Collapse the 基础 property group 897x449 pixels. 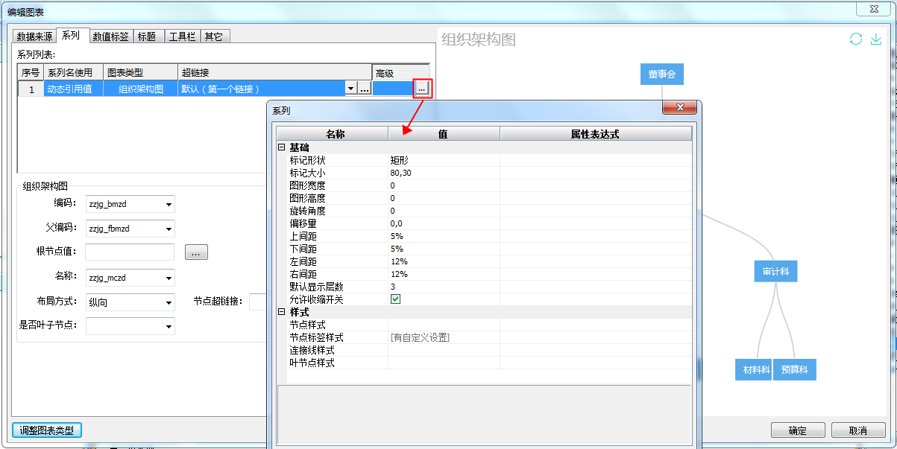[x=282, y=147]
